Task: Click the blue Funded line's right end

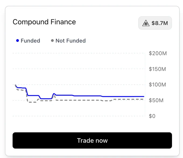Action: (144, 97)
